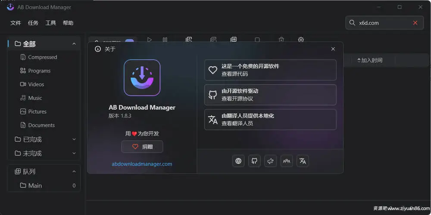Click the 捐赠 donate button
Viewport: 431px width, 215px height.
142,147
